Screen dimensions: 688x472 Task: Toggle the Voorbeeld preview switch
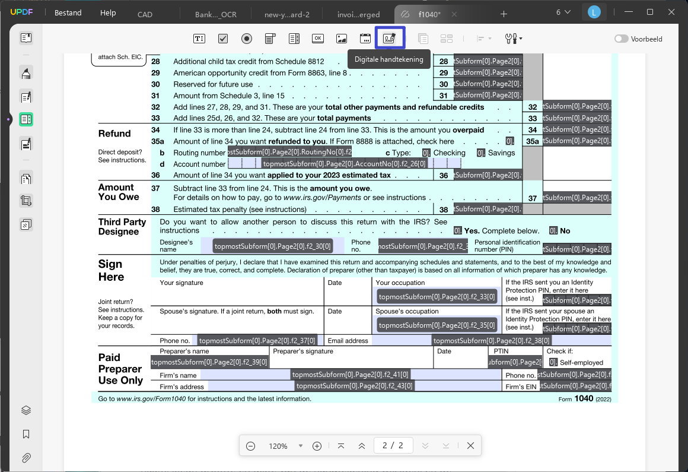pyautogui.click(x=621, y=39)
